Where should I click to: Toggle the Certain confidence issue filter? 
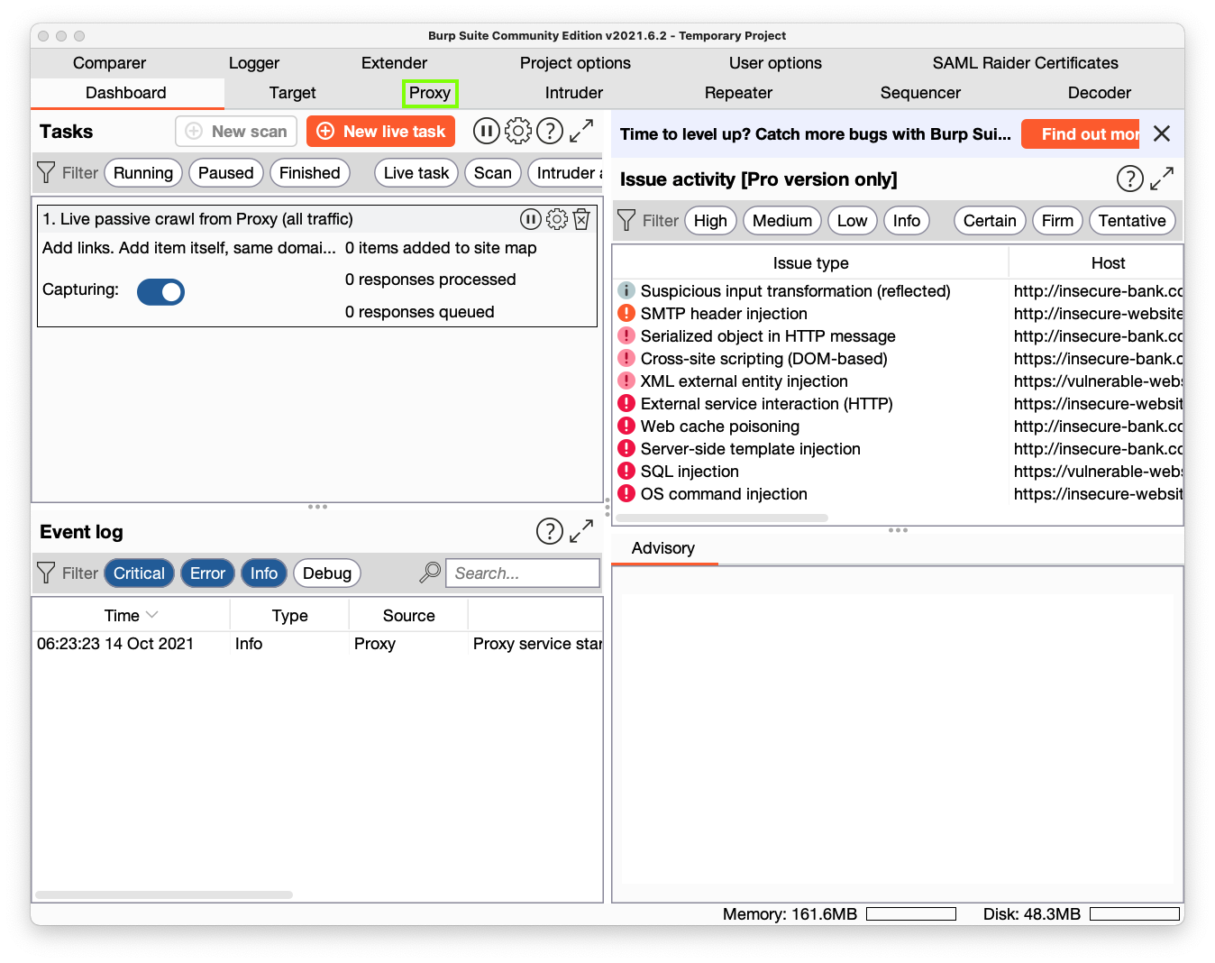pyautogui.click(x=990, y=221)
